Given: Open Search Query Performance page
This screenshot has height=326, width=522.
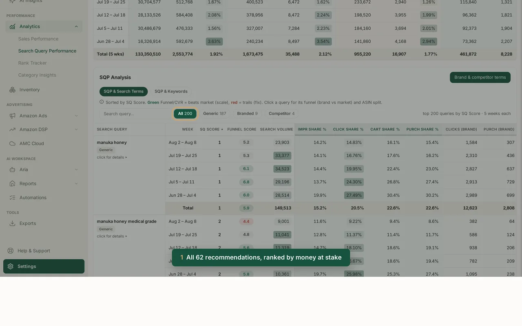Looking at the screenshot, I should click(x=47, y=51).
